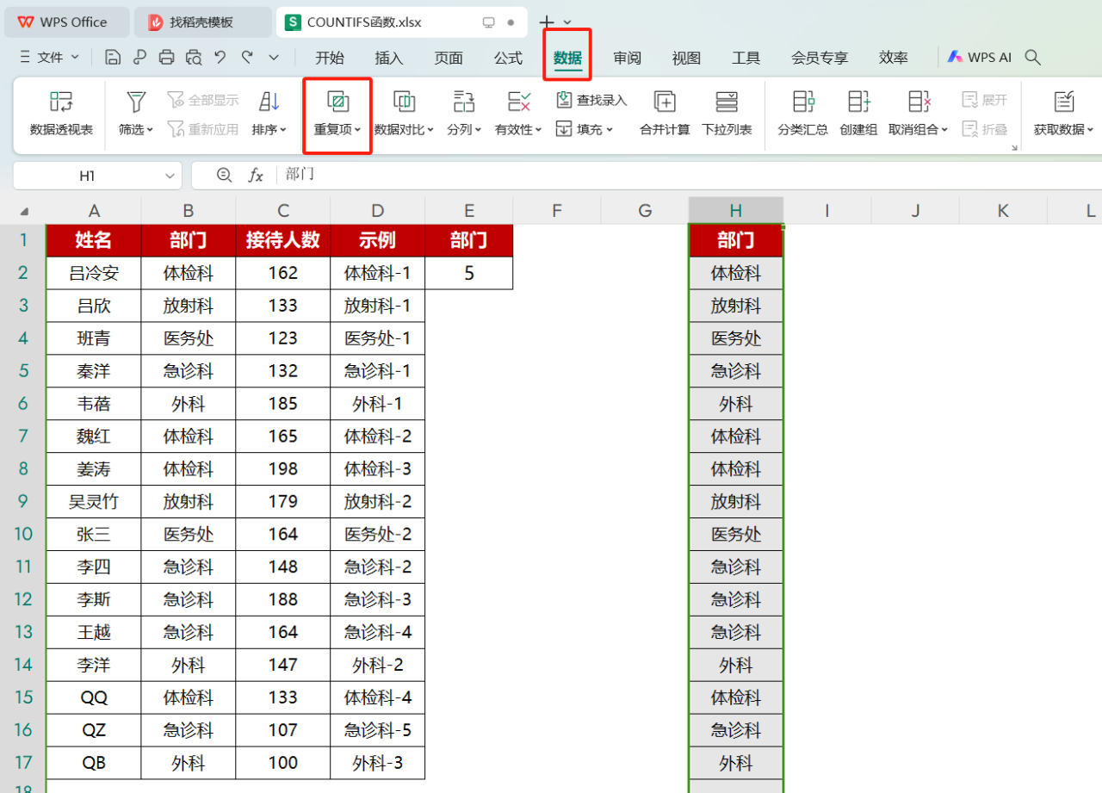The width and height of the screenshot is (1102, 793).
Task: Open 分类汇总 subtotal tool
Action: (x=803, y=115)
